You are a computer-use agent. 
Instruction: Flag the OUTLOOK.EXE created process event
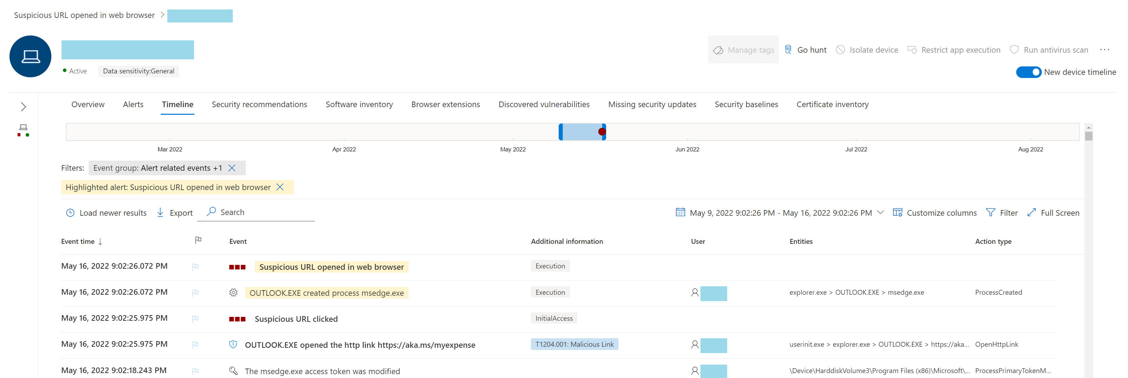tap(195, 293)
